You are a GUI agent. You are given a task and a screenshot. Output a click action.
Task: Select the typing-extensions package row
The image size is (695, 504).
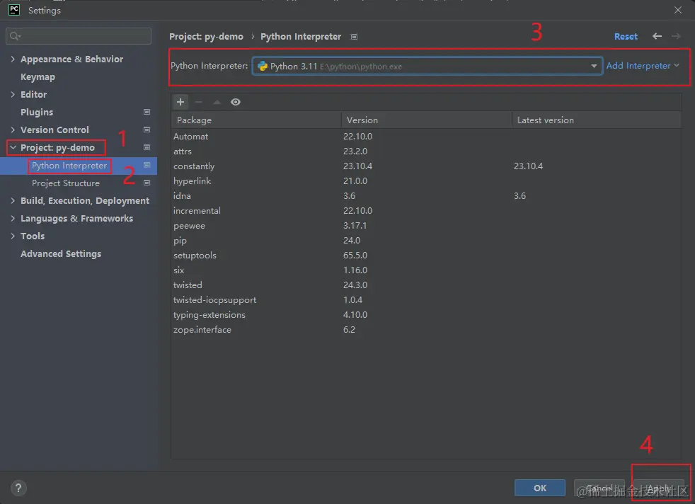pyautogui.click(x=426, y=315)
